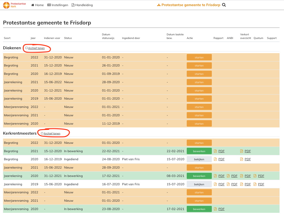
Task: Open Rapport PDF icon for Begroting 2021 Kerkrentmeesters
Action: (215, 151)
